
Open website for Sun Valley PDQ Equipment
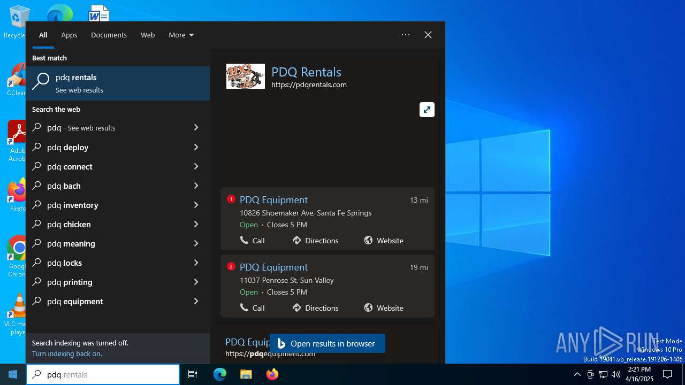tap(384, 308)
